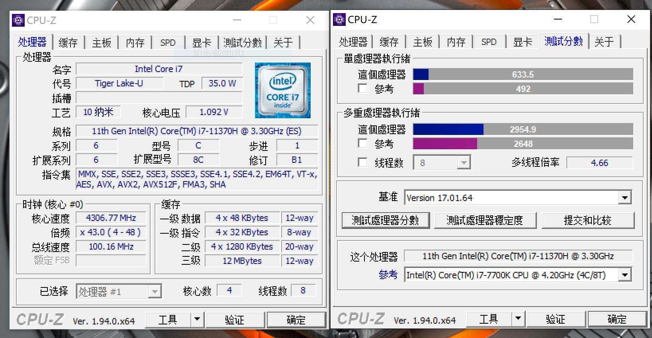Click 确定 button in the right window
The image size is (652, 338).
617,319
